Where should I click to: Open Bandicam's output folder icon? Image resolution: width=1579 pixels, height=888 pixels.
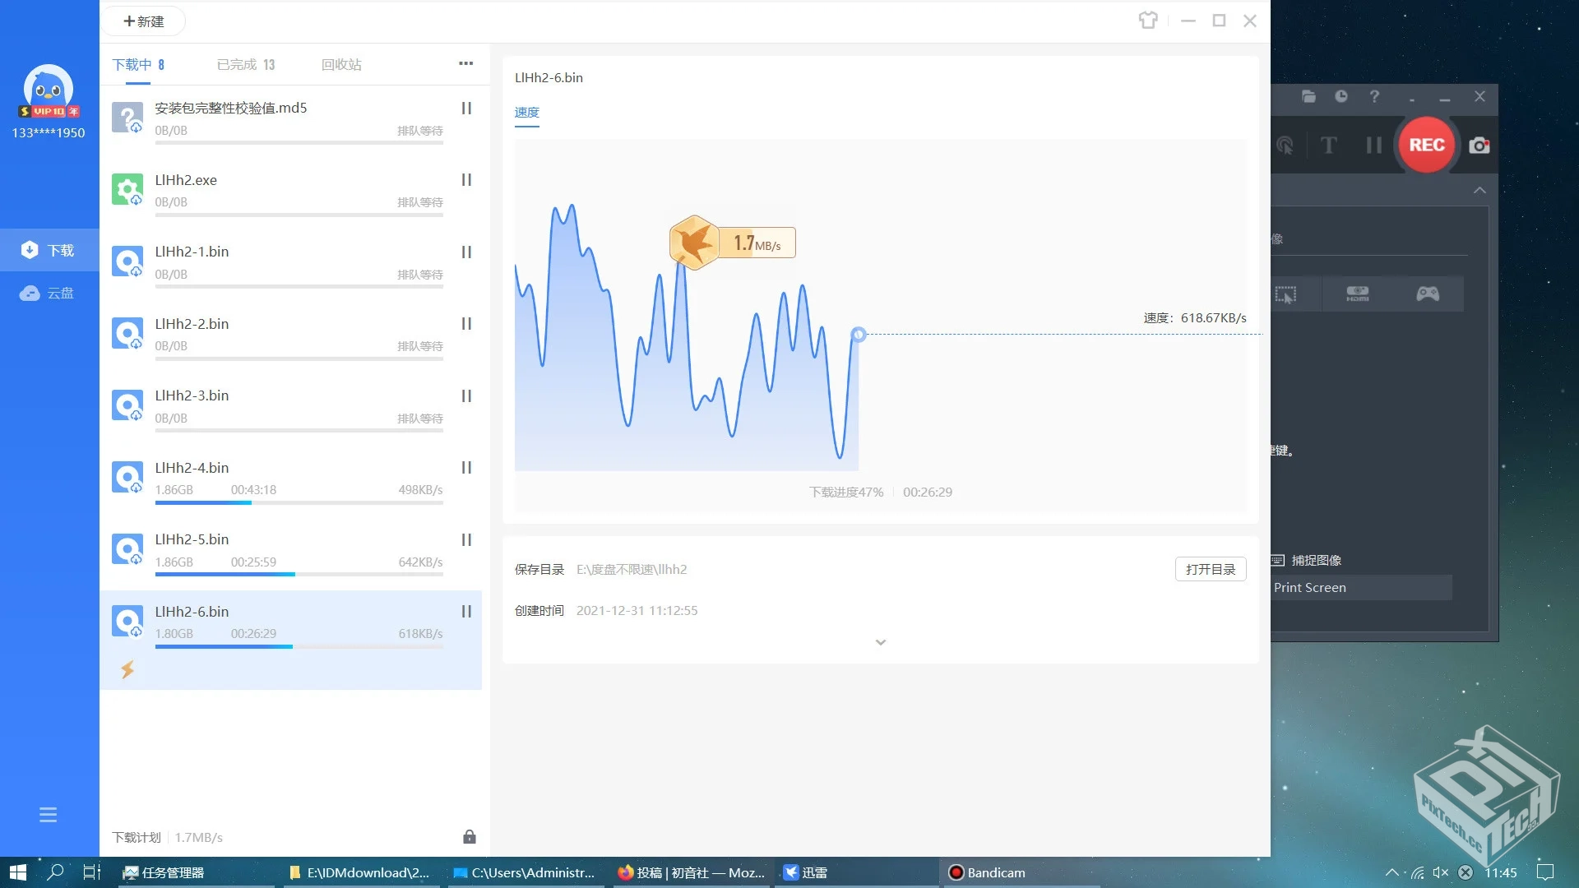pos(1308,96)
